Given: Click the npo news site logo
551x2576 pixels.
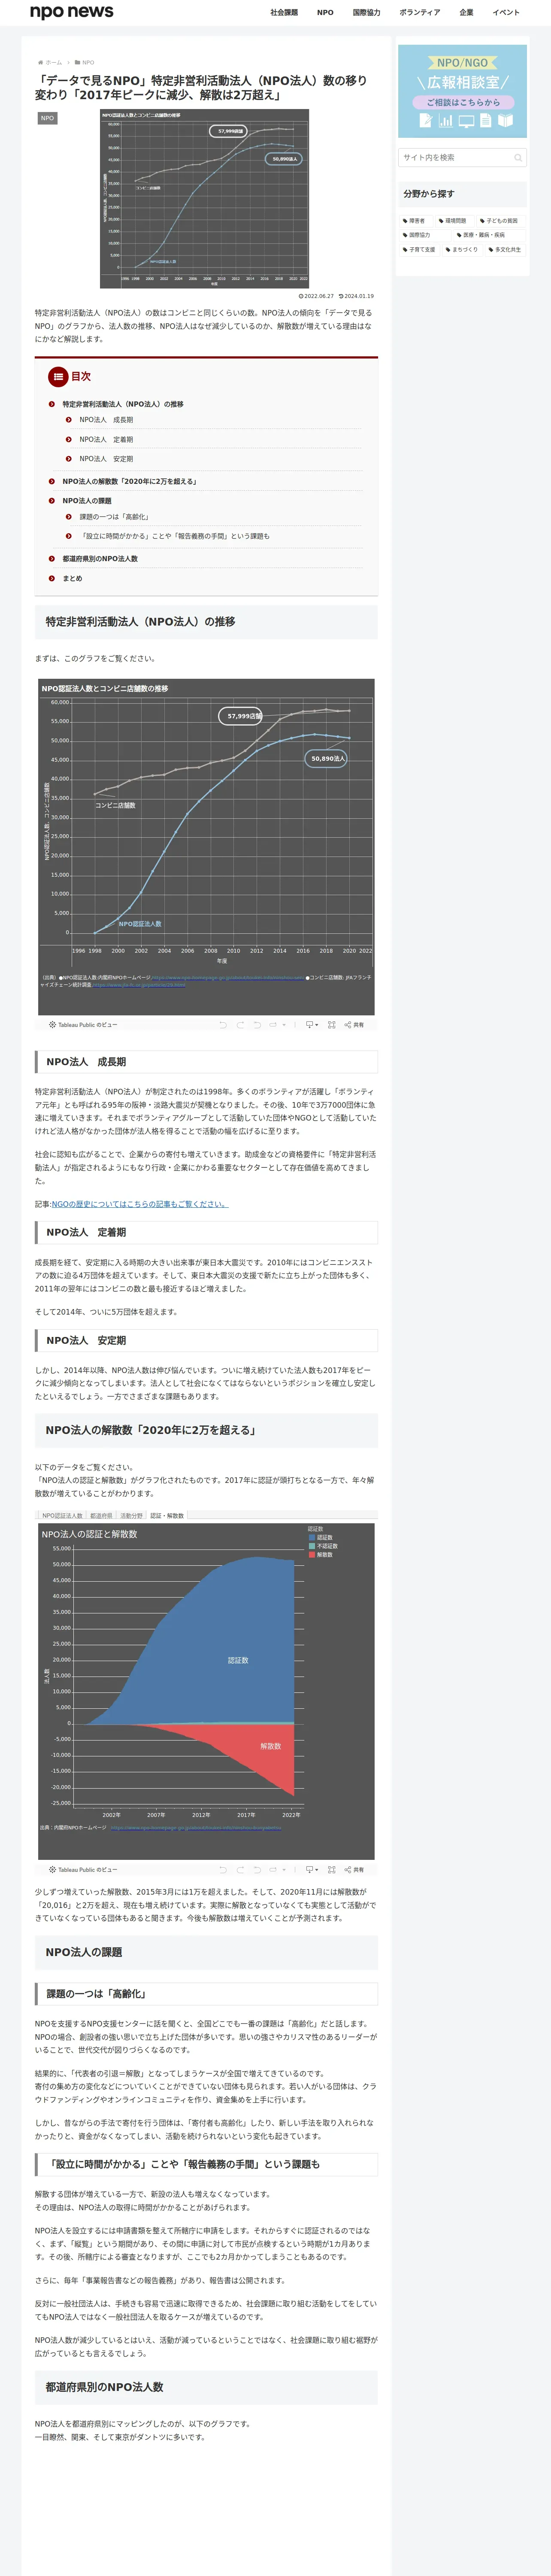Looking at the screenshot, I should tap(72, 12).
